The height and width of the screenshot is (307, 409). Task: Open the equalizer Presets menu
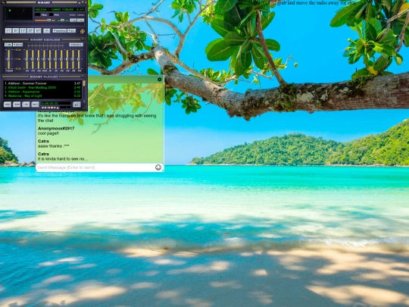pos(76,45)
